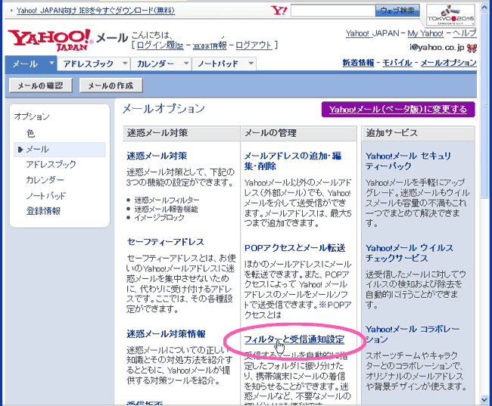
Task: Open the 迷惑メール対策情報 link
Action: [166, 334]
